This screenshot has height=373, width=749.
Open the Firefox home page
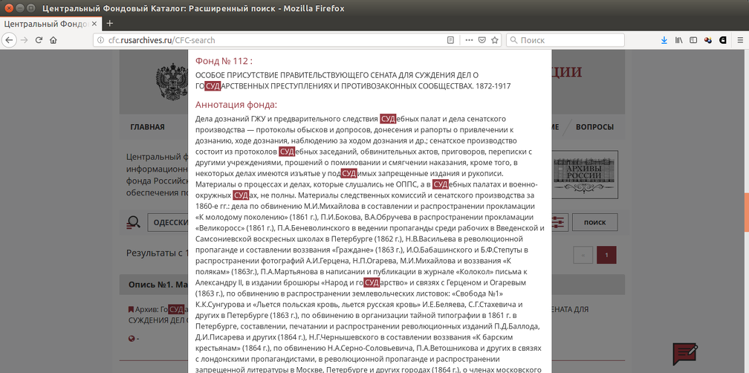click(53, 40)
